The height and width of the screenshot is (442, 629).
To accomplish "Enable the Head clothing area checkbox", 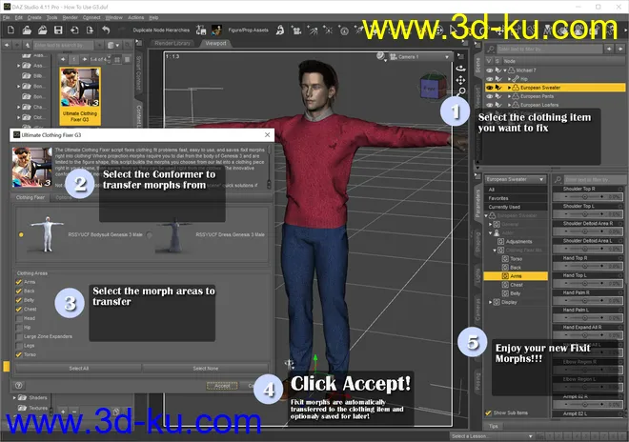I will click(19, 319).
